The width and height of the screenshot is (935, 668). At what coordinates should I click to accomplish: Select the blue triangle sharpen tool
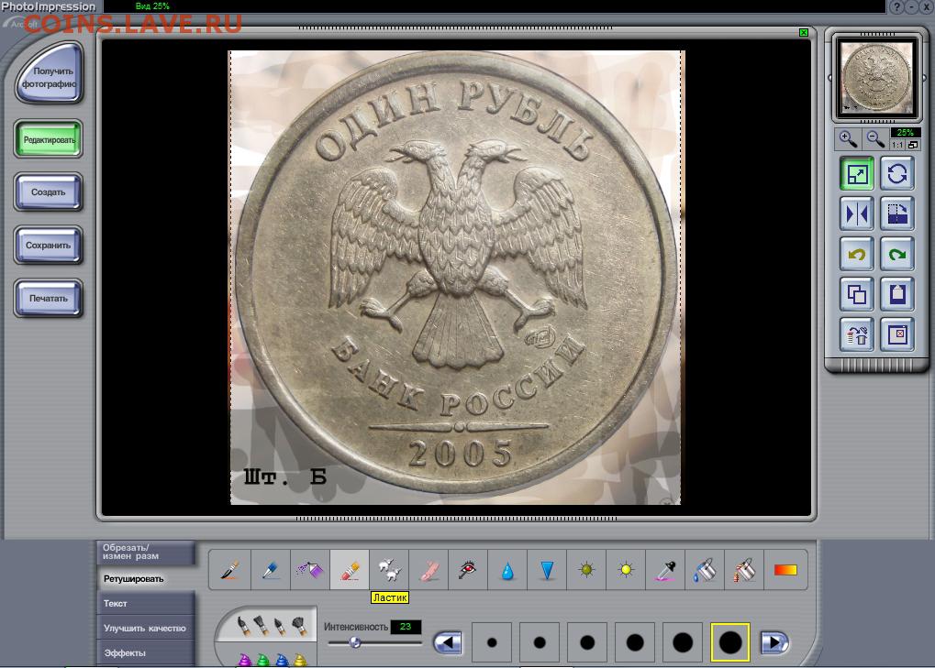click(546, 570)
